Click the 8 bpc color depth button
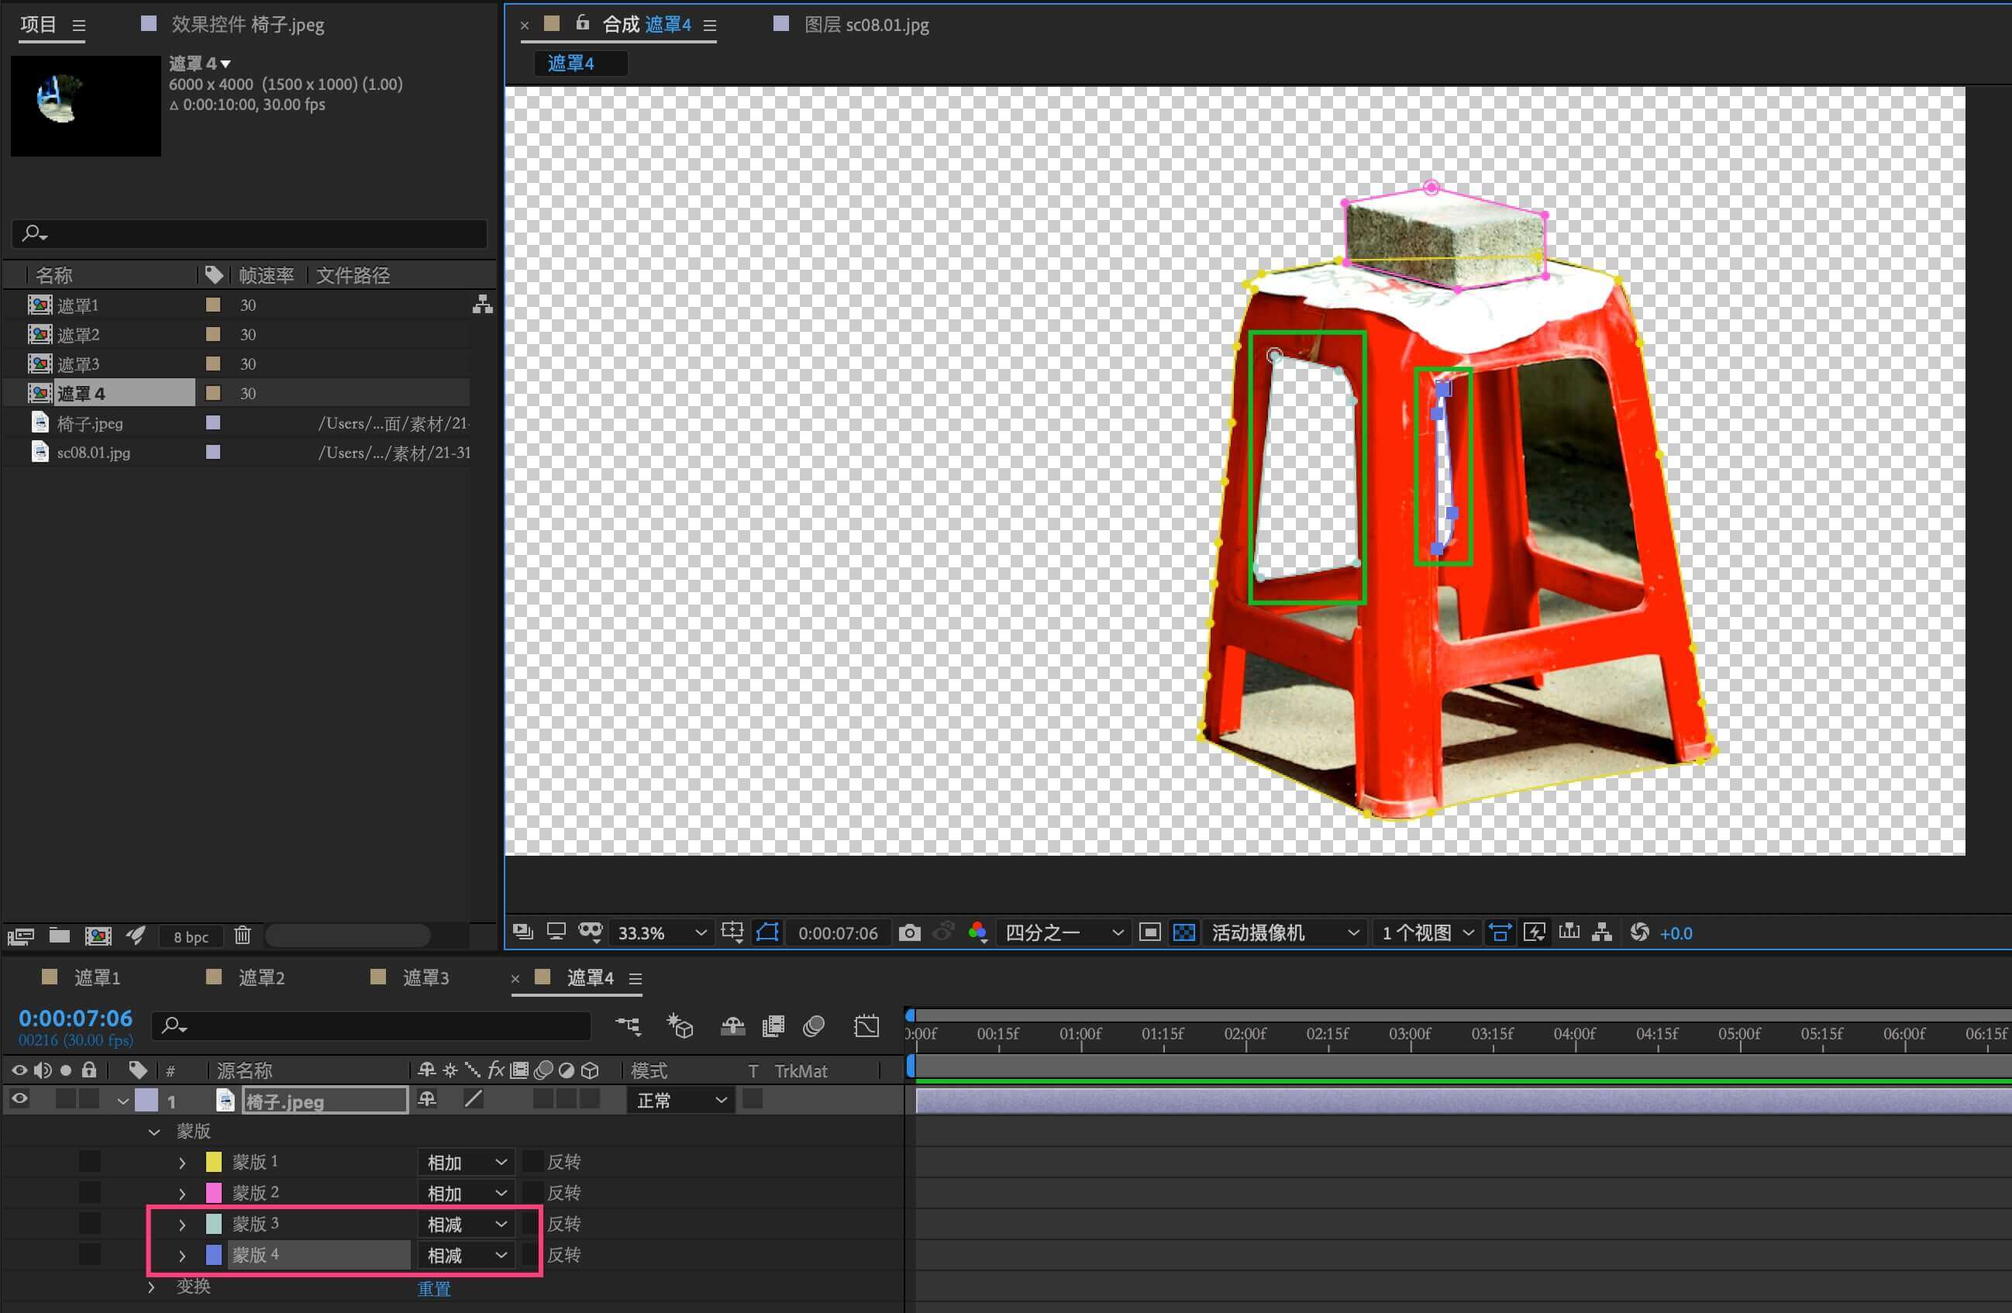This screenshot has width=2012, height=1313. 191,937
